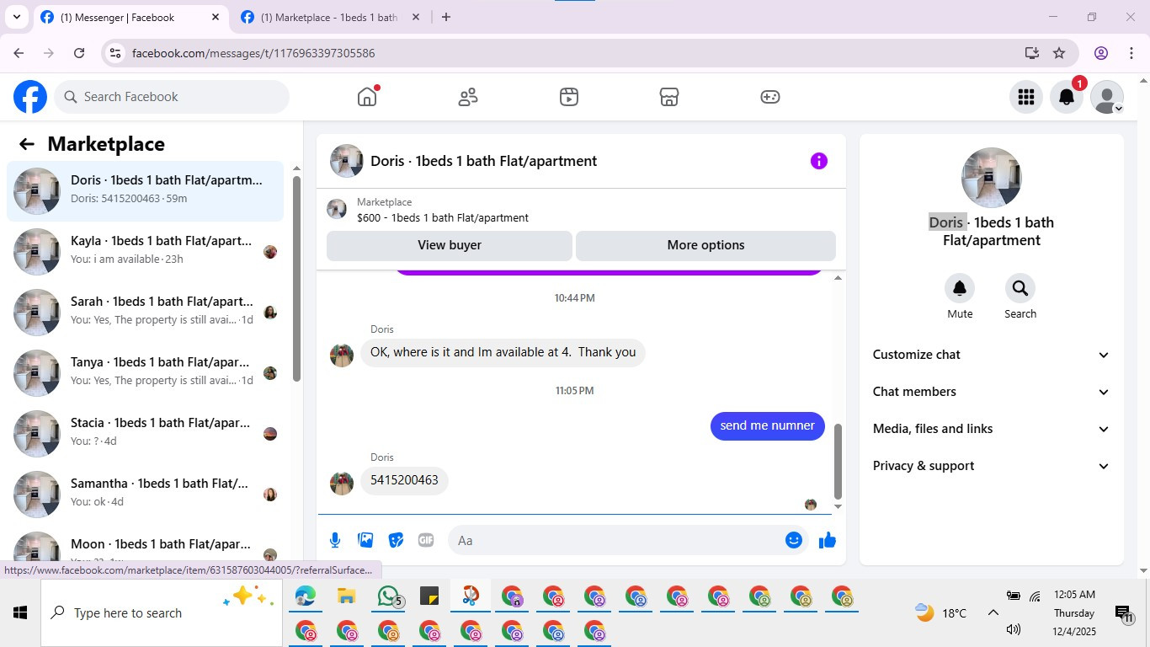Viewport: 1150px width, 647px height.
Task: Open Marketplace storefront icon in top navigation
Action: click(669, 97)
